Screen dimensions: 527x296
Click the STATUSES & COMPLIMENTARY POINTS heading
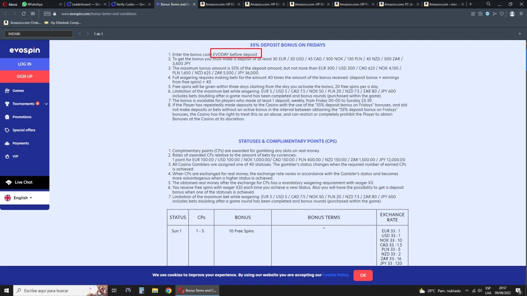[287, 141]
